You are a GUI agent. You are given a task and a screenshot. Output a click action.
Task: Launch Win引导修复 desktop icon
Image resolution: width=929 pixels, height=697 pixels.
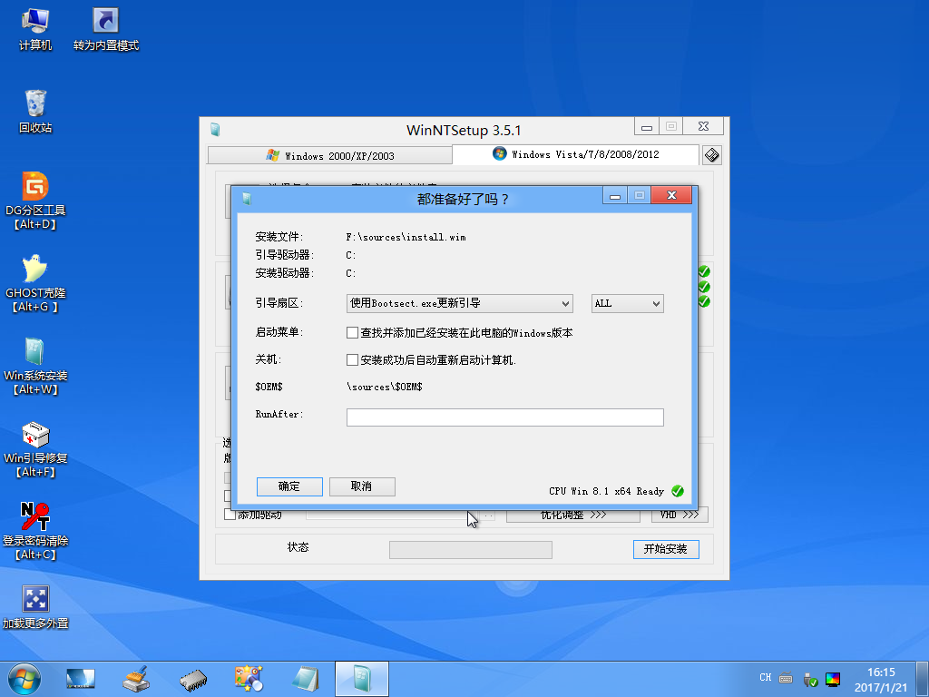(x=35, y=448)
